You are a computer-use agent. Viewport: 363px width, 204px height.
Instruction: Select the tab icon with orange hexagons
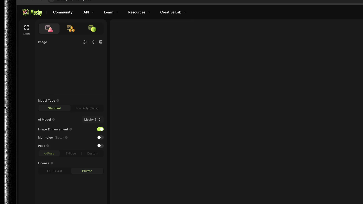[71, 29]
